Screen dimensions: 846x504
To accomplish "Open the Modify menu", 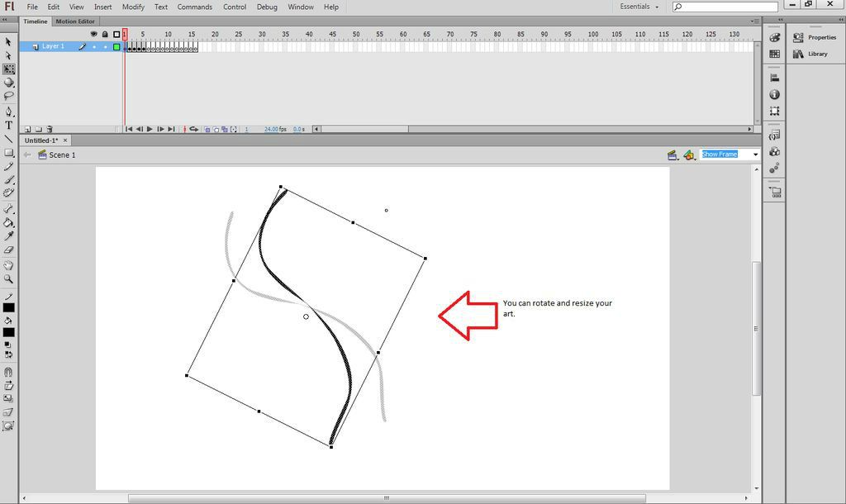I will 133,7.
